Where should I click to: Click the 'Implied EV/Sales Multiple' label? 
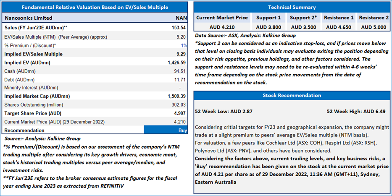34,54
